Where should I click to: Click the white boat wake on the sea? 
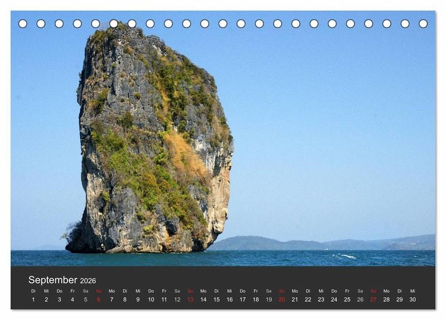(346, 256)
